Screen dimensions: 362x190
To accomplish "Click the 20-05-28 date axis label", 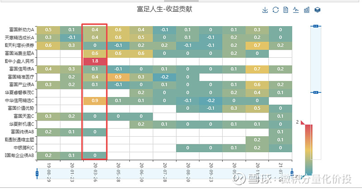I will pyautogui.click(x=118, y=172).
